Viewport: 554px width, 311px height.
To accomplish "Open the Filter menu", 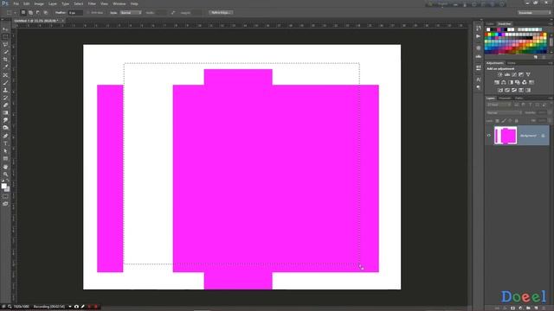I will (92, 3).
